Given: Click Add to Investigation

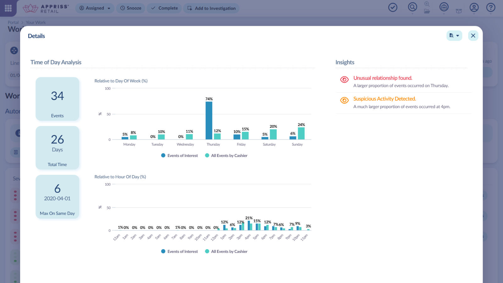Looking at the screenshot, I should tap(212, 8).
